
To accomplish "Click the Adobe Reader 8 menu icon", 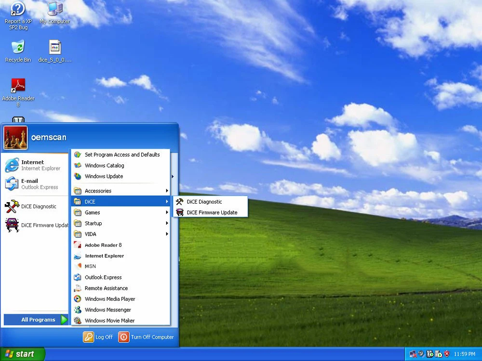I will [x=78, y=245].
